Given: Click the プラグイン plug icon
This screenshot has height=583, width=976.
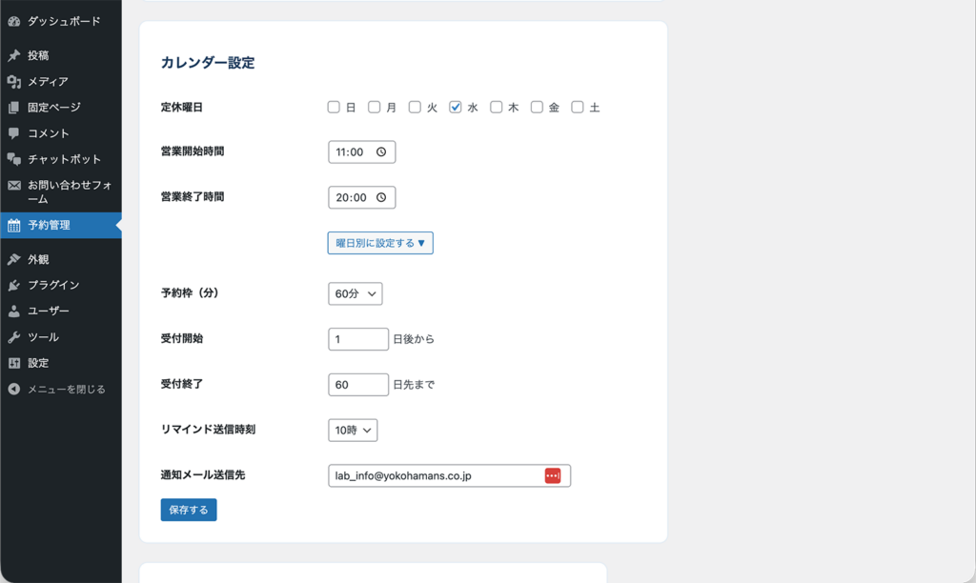Looking at the screenshot, I should (13, 285).
